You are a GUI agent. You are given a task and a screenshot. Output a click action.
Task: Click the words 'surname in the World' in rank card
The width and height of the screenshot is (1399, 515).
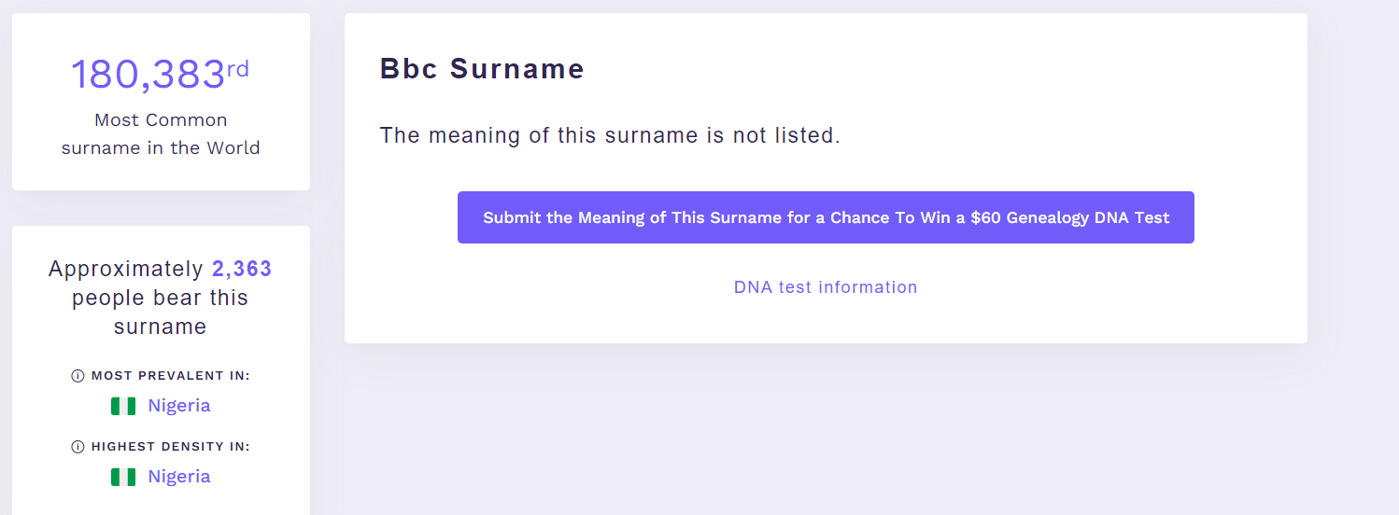161,148
